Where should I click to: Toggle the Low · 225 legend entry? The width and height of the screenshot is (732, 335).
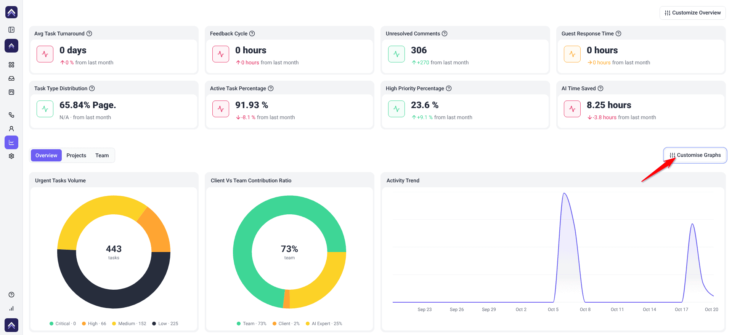point(165,324)
